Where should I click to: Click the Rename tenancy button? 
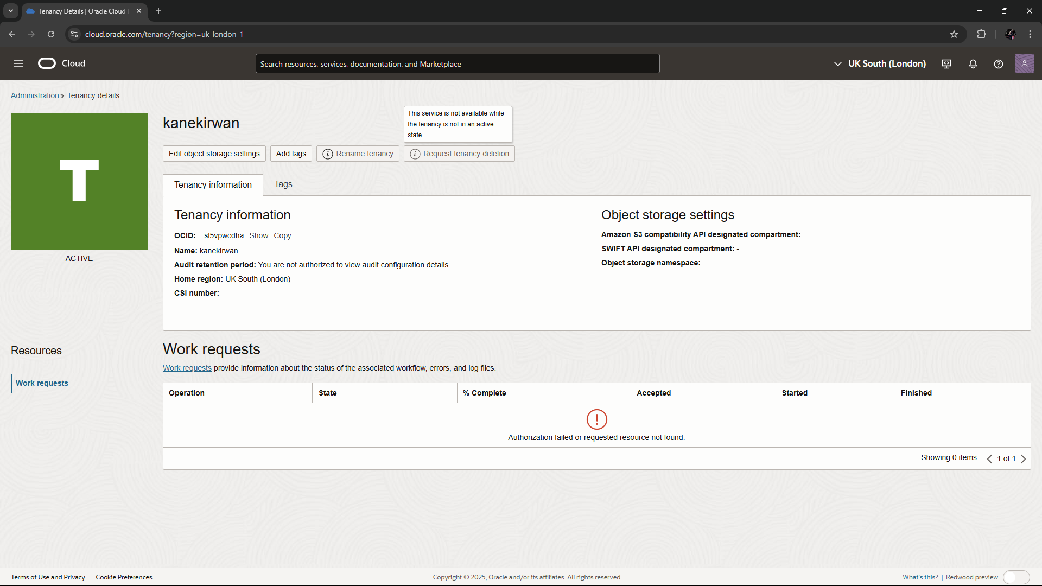(358, 154)
